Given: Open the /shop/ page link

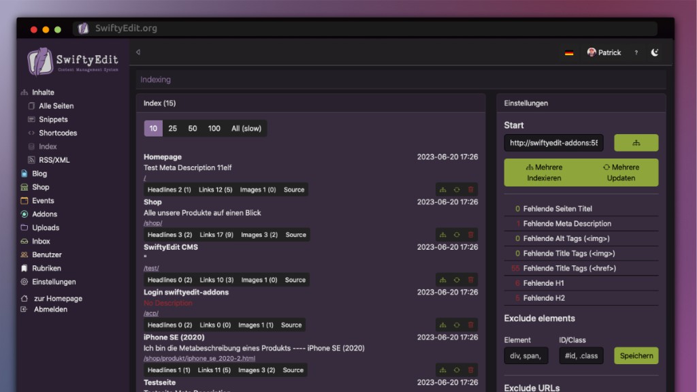Looking at the screenshot, I should (x=152, y=223).
